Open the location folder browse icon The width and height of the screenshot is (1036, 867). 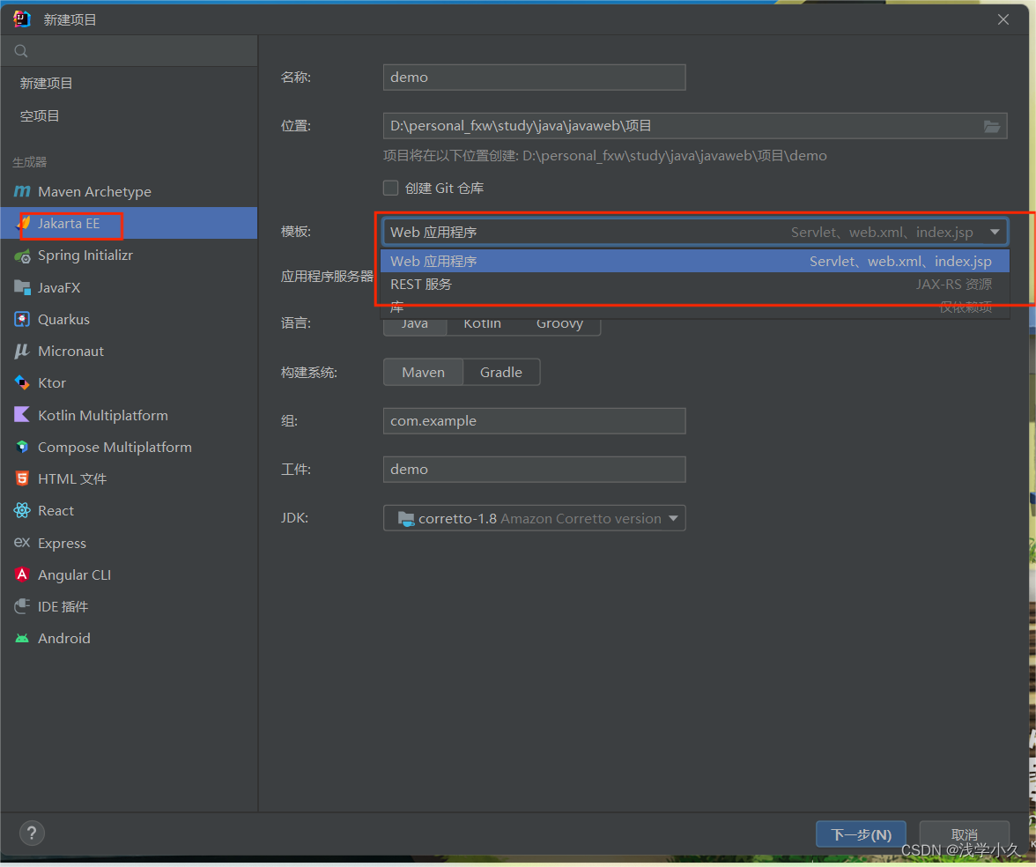[x=992, y=126]
